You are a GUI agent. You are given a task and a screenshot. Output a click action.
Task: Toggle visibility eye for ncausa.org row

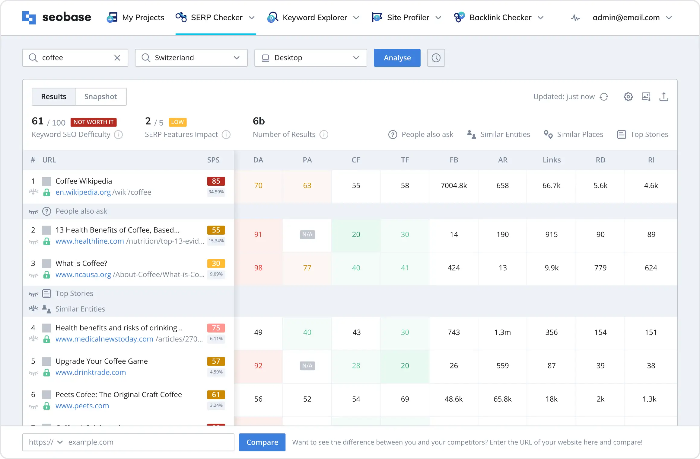[33, 275]
